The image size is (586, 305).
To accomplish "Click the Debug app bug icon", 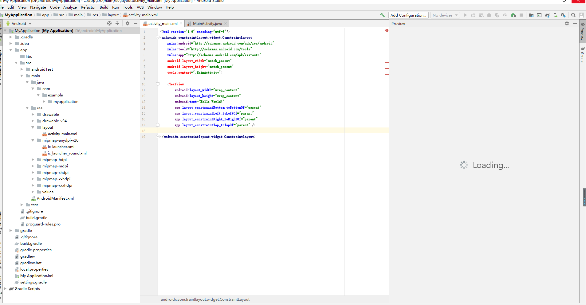I will (489, 15).
